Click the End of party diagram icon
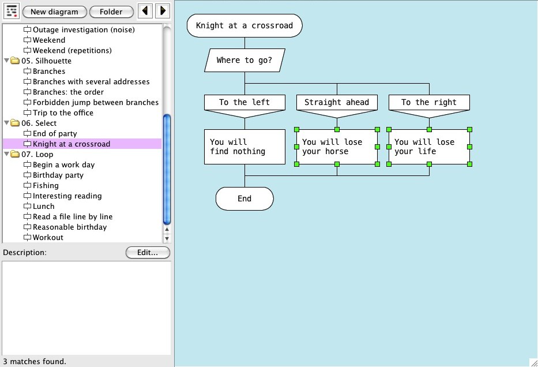This screenshot has width=538, height=367. 27,134
